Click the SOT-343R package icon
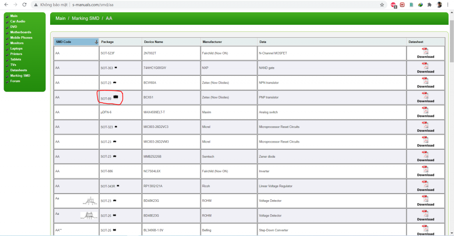The image size is (454, 236). click(x=118, y=186)
